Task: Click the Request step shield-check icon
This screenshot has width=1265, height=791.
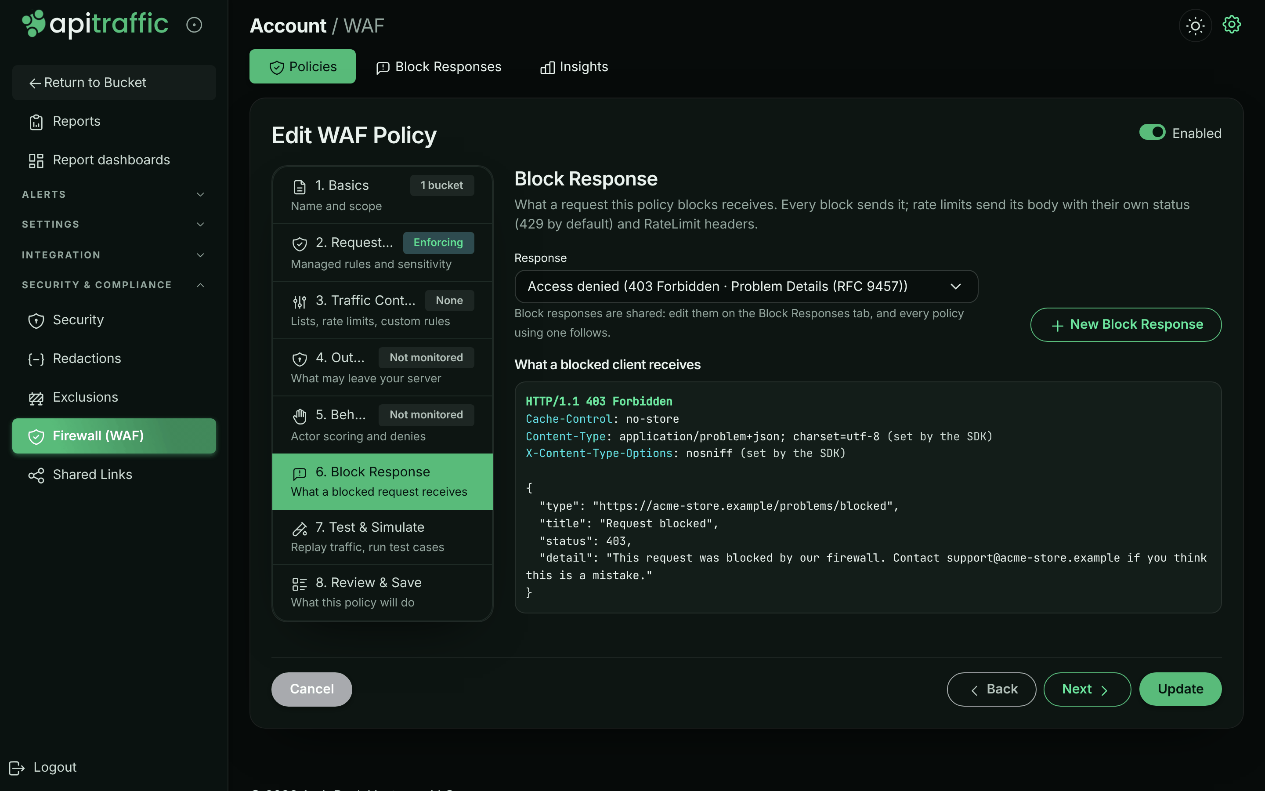Action: 300,244
